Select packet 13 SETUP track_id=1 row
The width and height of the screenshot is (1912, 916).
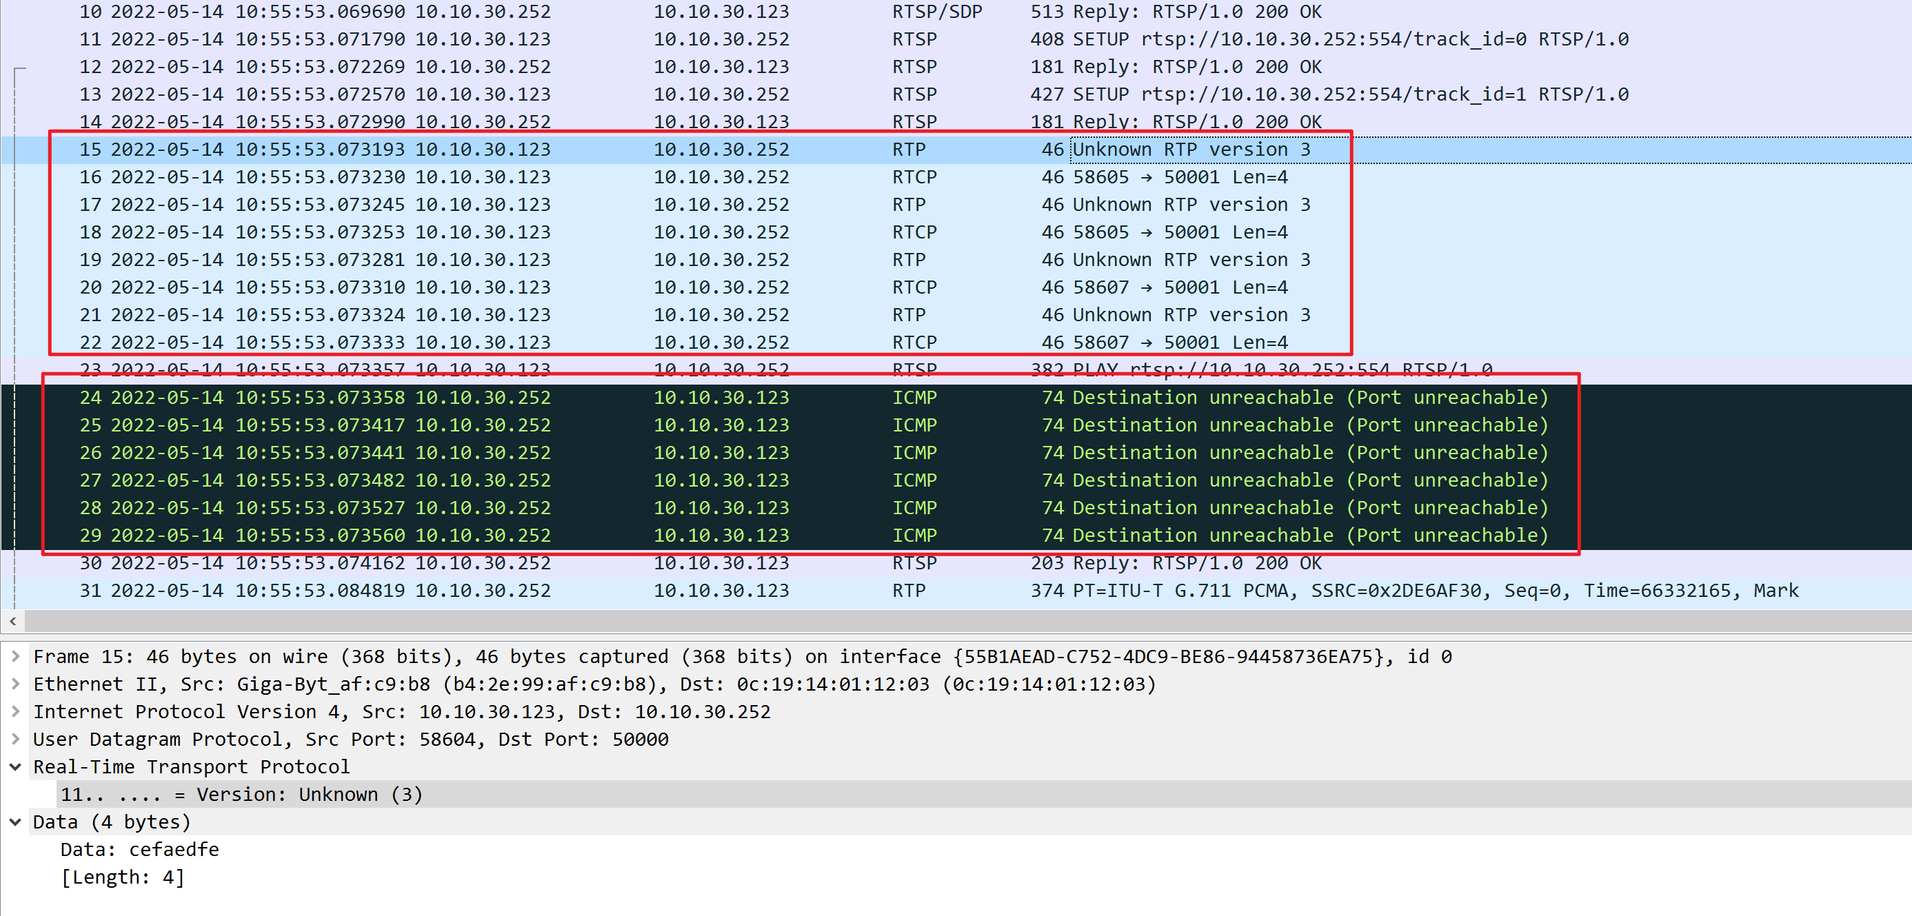click(x=956, y=94)
